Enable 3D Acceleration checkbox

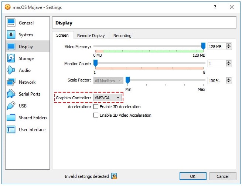[96, 107]
